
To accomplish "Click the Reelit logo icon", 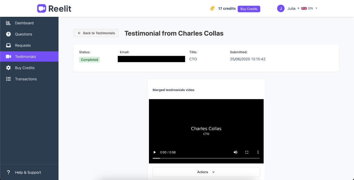I will pos(42,9).
